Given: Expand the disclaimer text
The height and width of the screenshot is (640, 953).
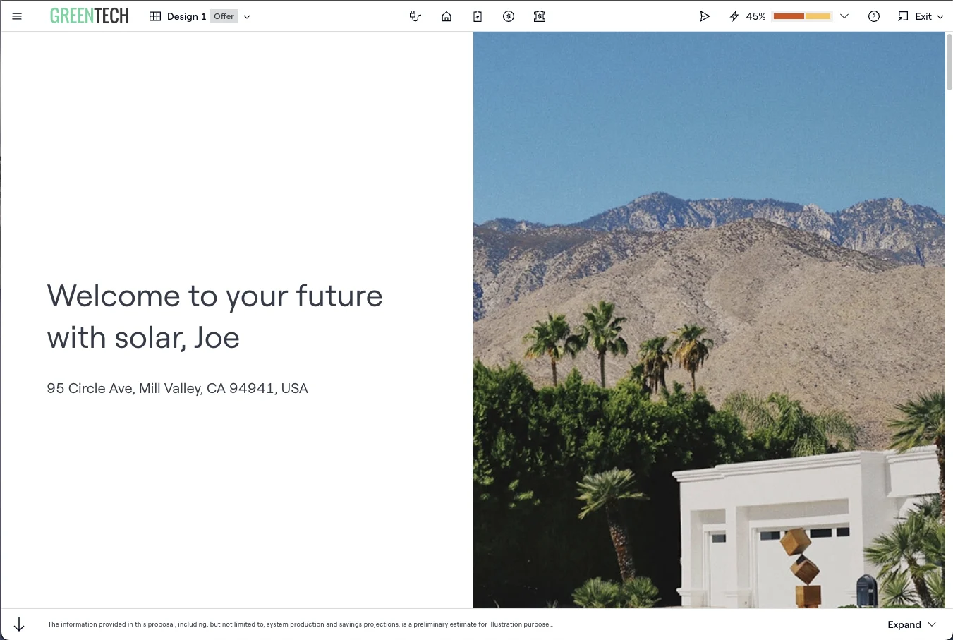Looking at the screenshot, I should 911,624.
